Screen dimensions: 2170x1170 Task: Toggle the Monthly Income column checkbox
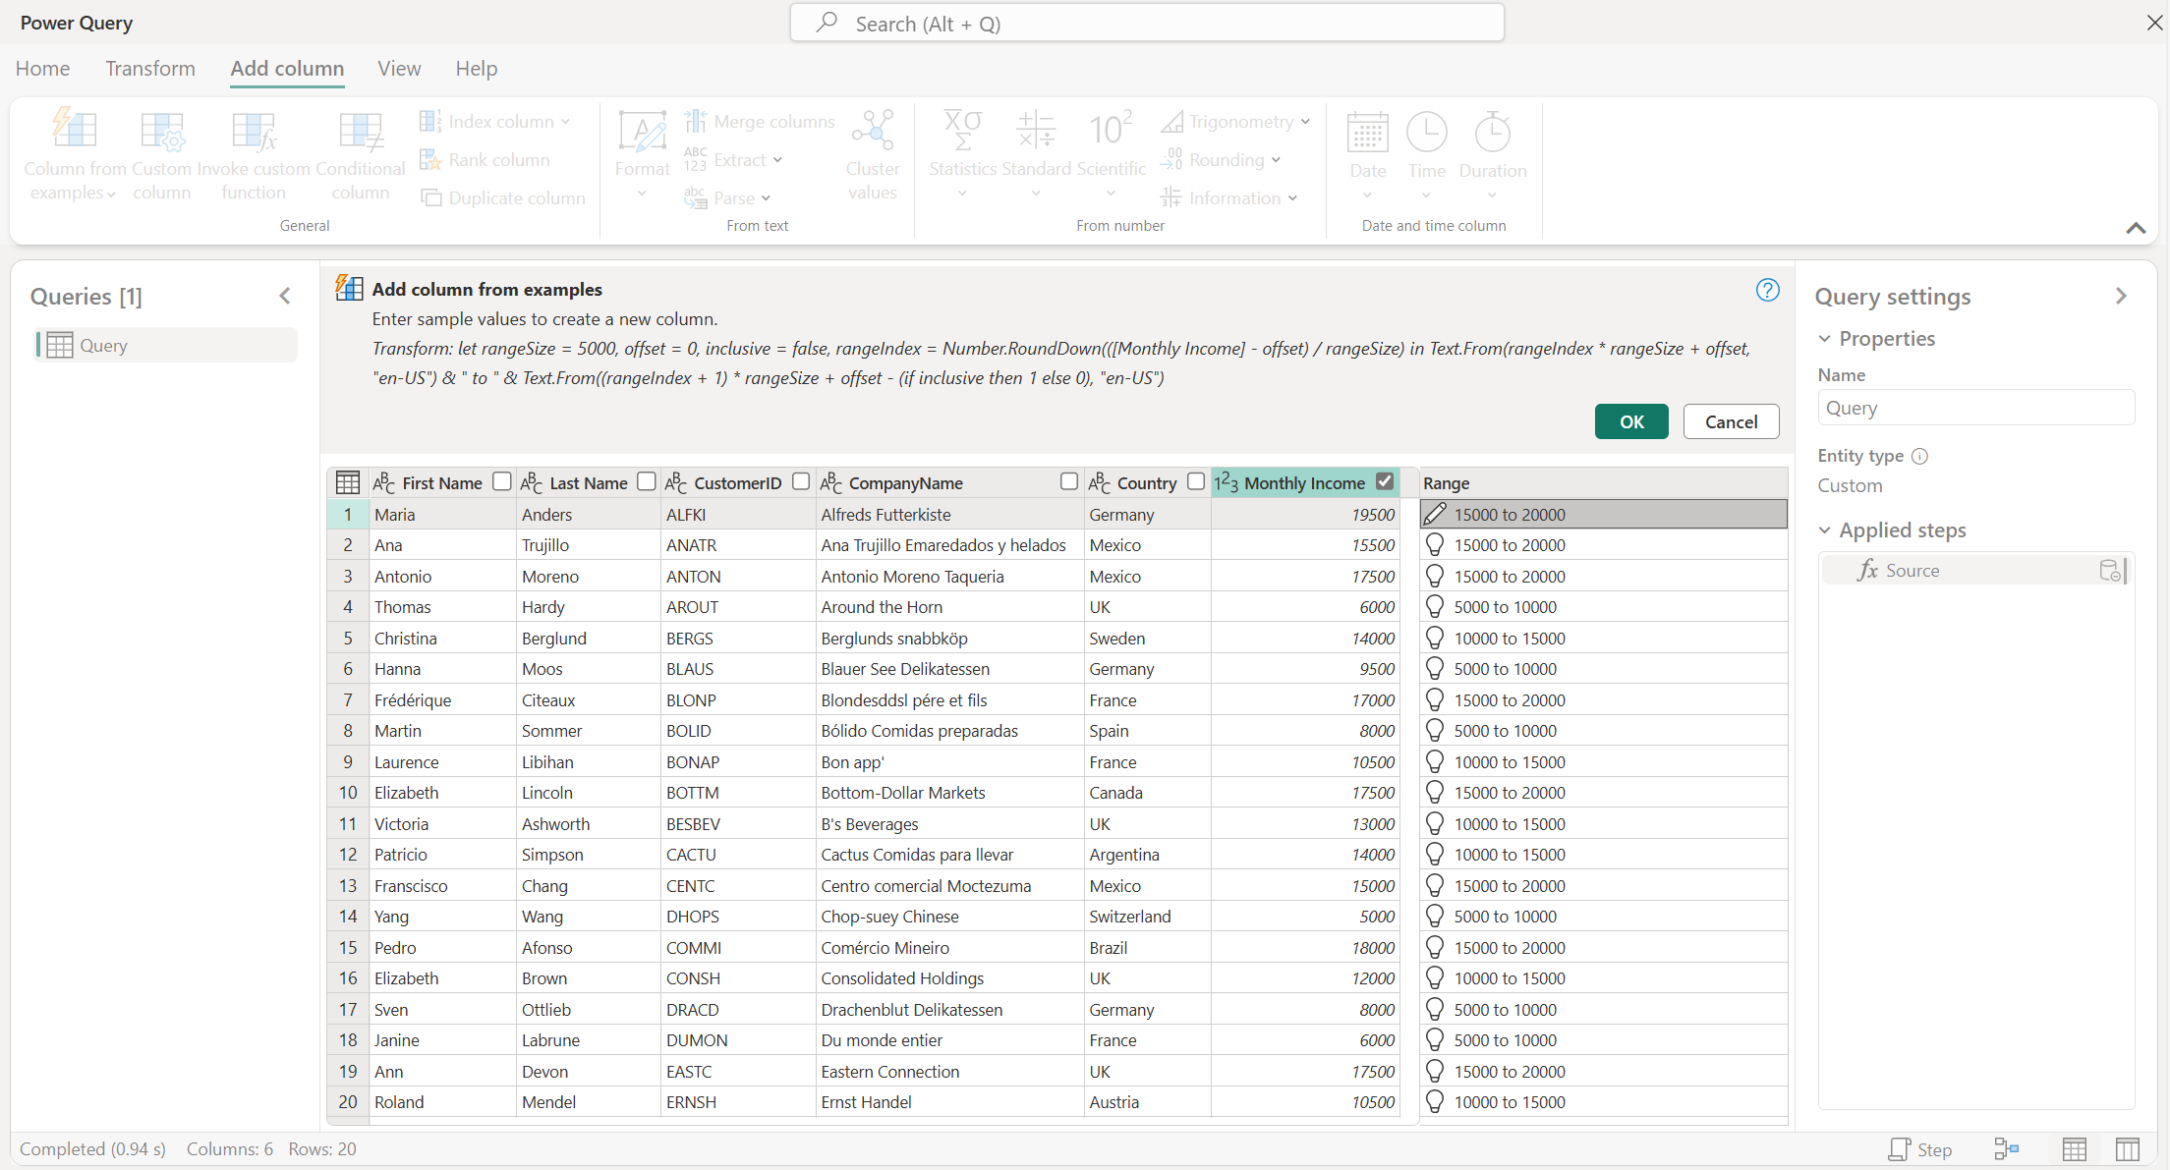1388,481
